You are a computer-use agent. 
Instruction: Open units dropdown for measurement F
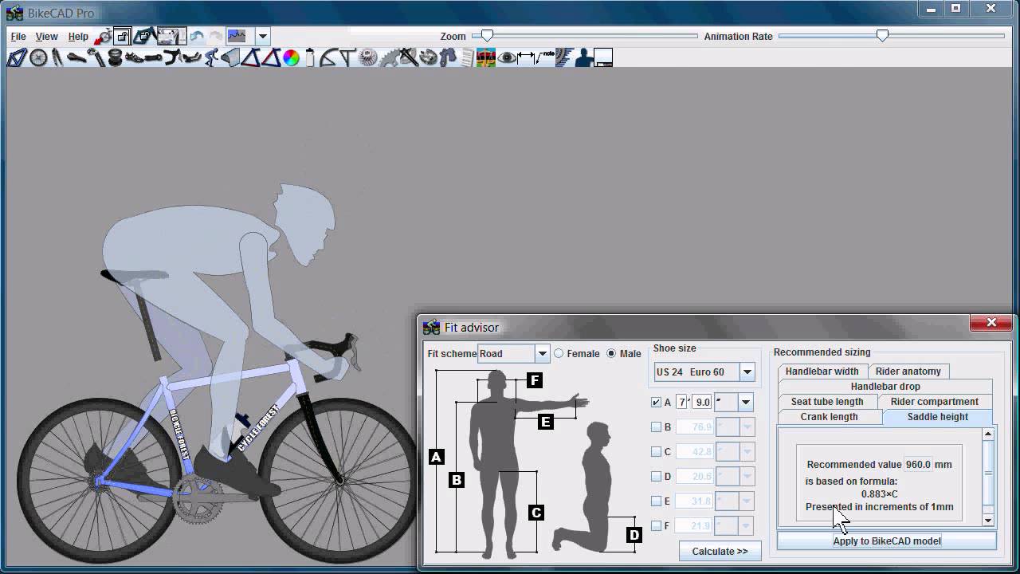point(747,525)
